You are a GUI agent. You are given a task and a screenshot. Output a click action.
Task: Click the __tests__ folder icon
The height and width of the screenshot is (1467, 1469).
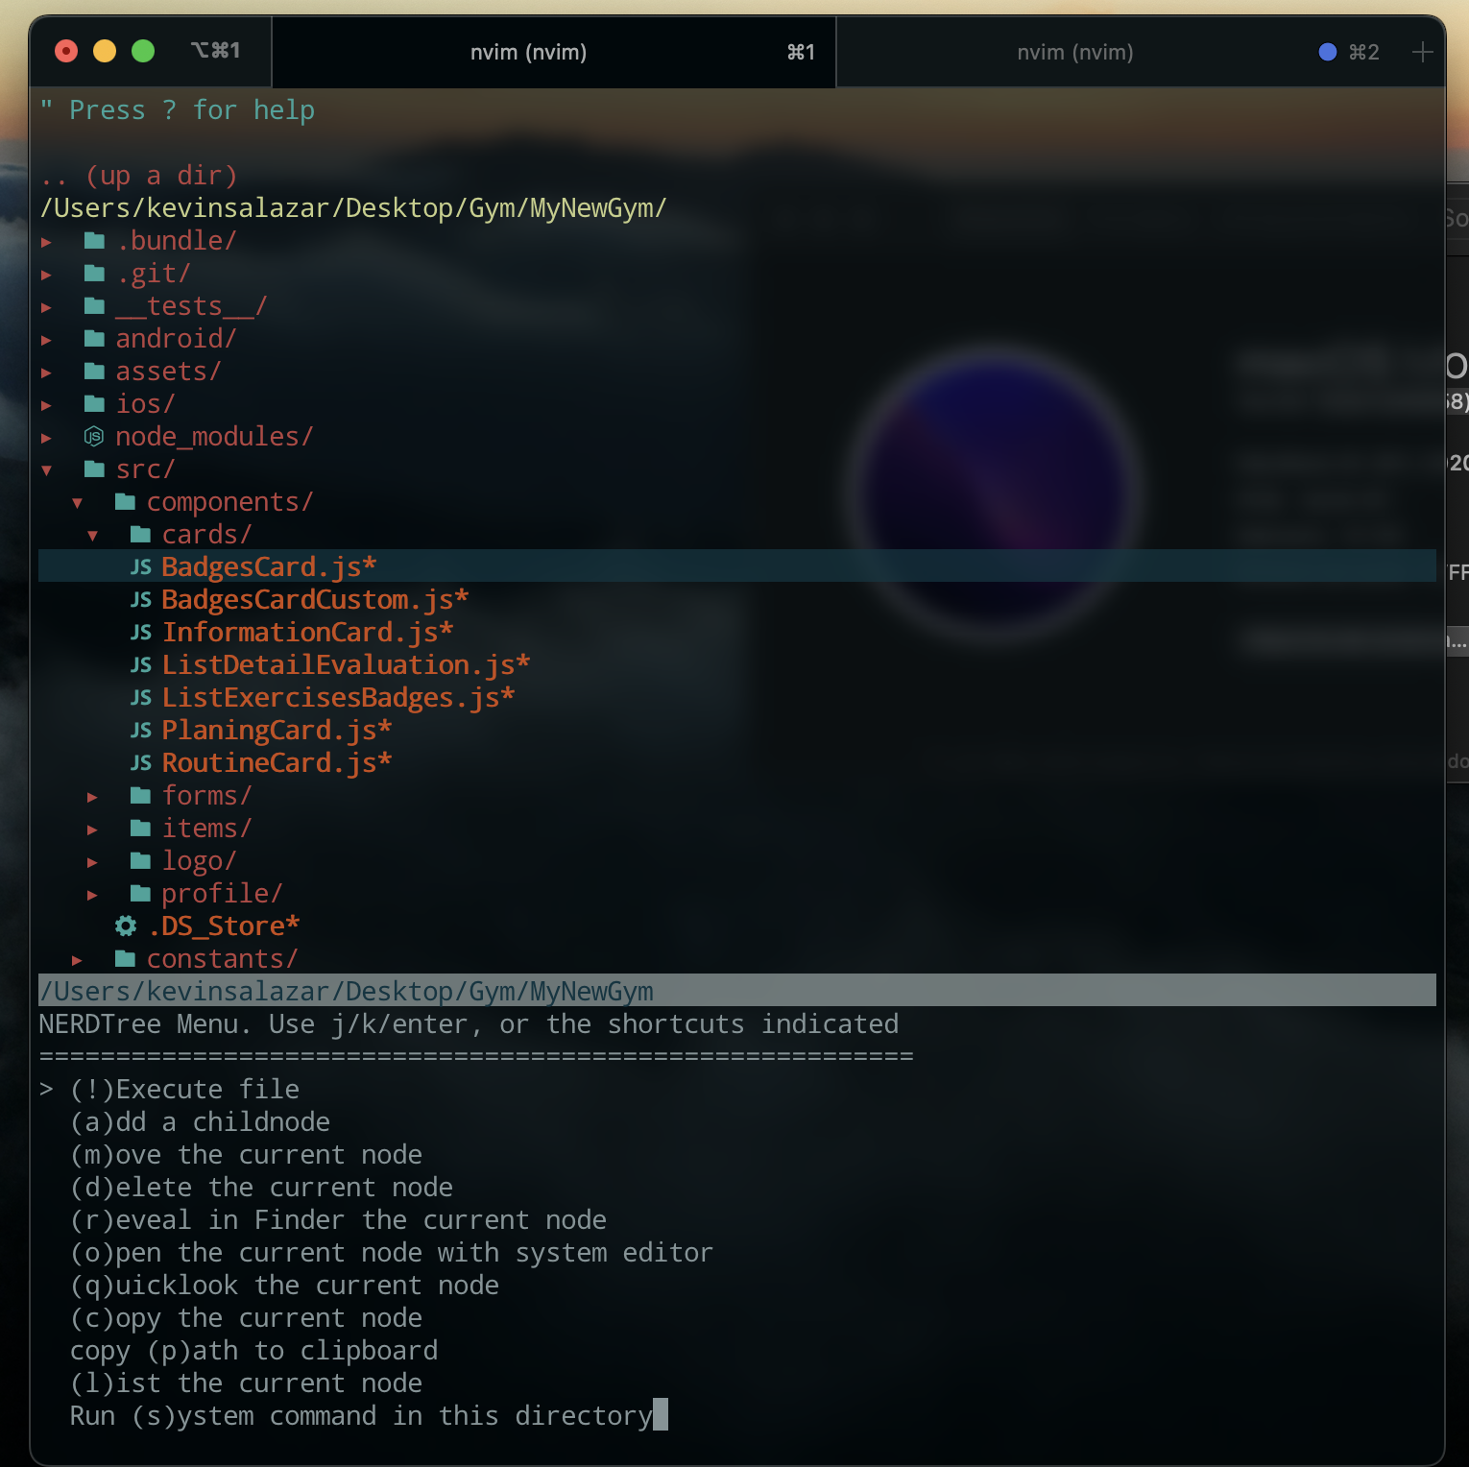coord(94,306)
